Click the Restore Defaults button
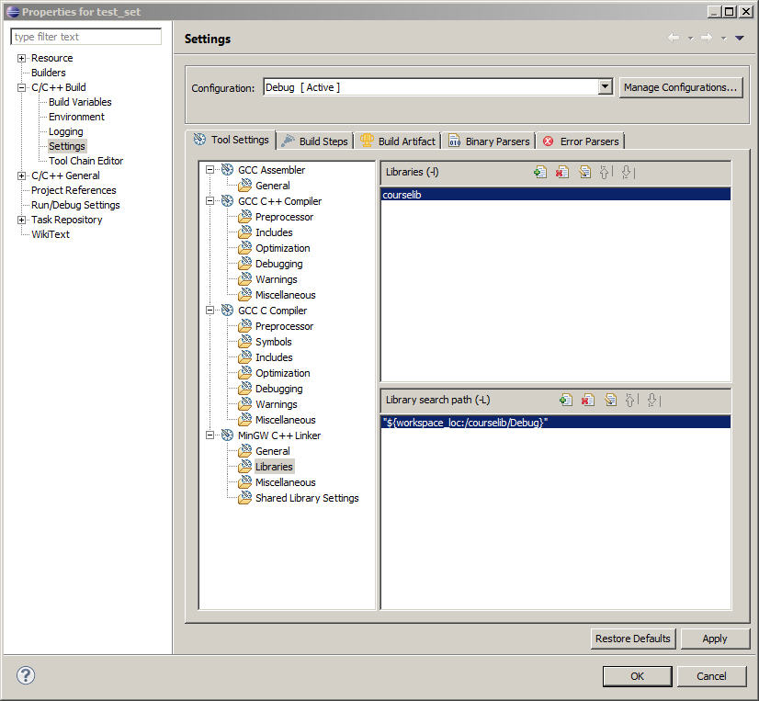 (x=632, y=639)
